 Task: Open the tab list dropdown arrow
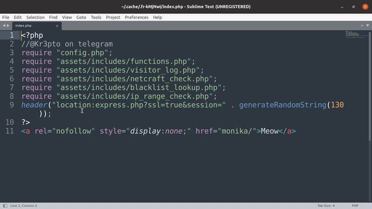(367, 26)
